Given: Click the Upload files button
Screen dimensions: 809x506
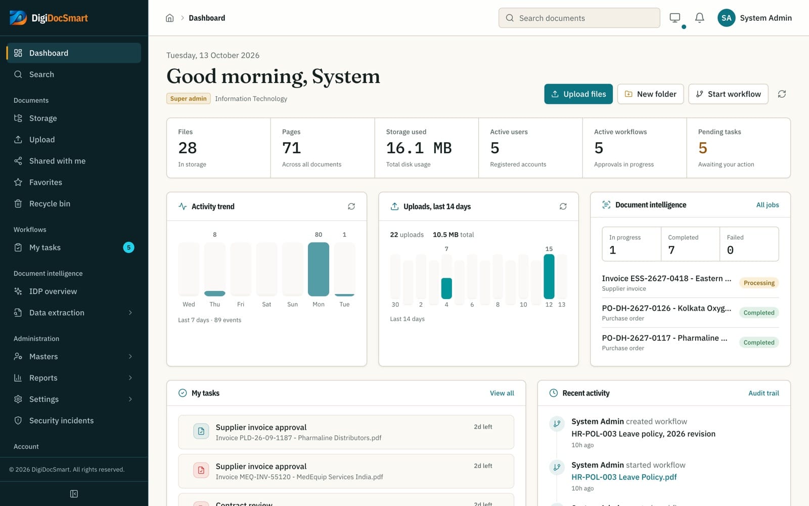Looking at the screenshot, I should 578,94.
